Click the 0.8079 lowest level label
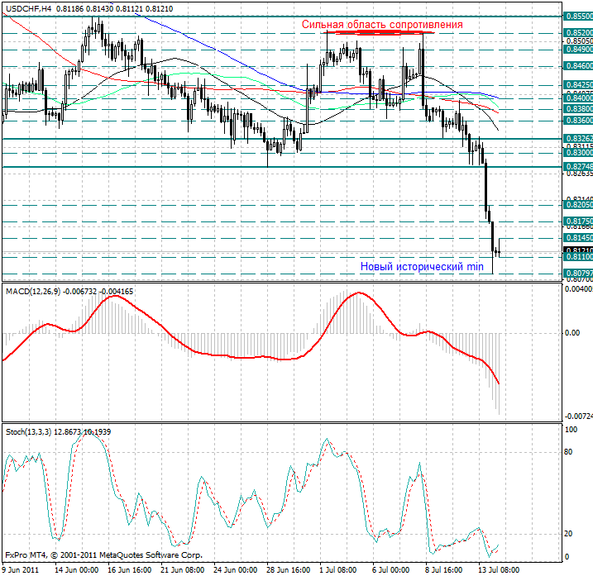 point(577,273)
